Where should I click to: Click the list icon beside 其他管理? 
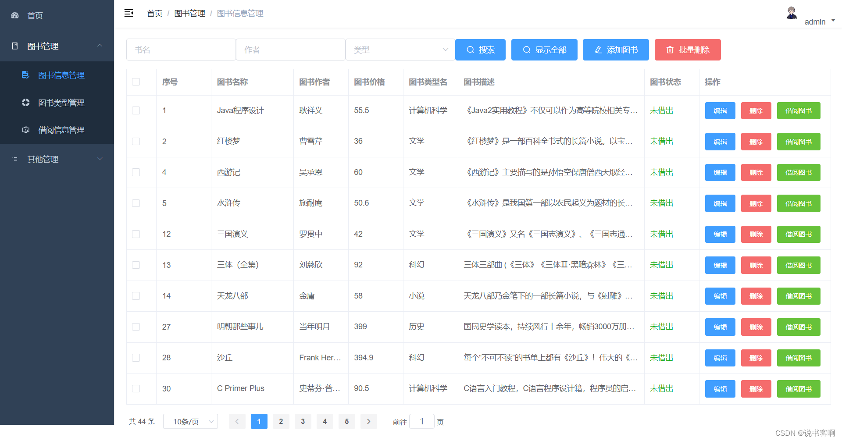click(15, 159)
